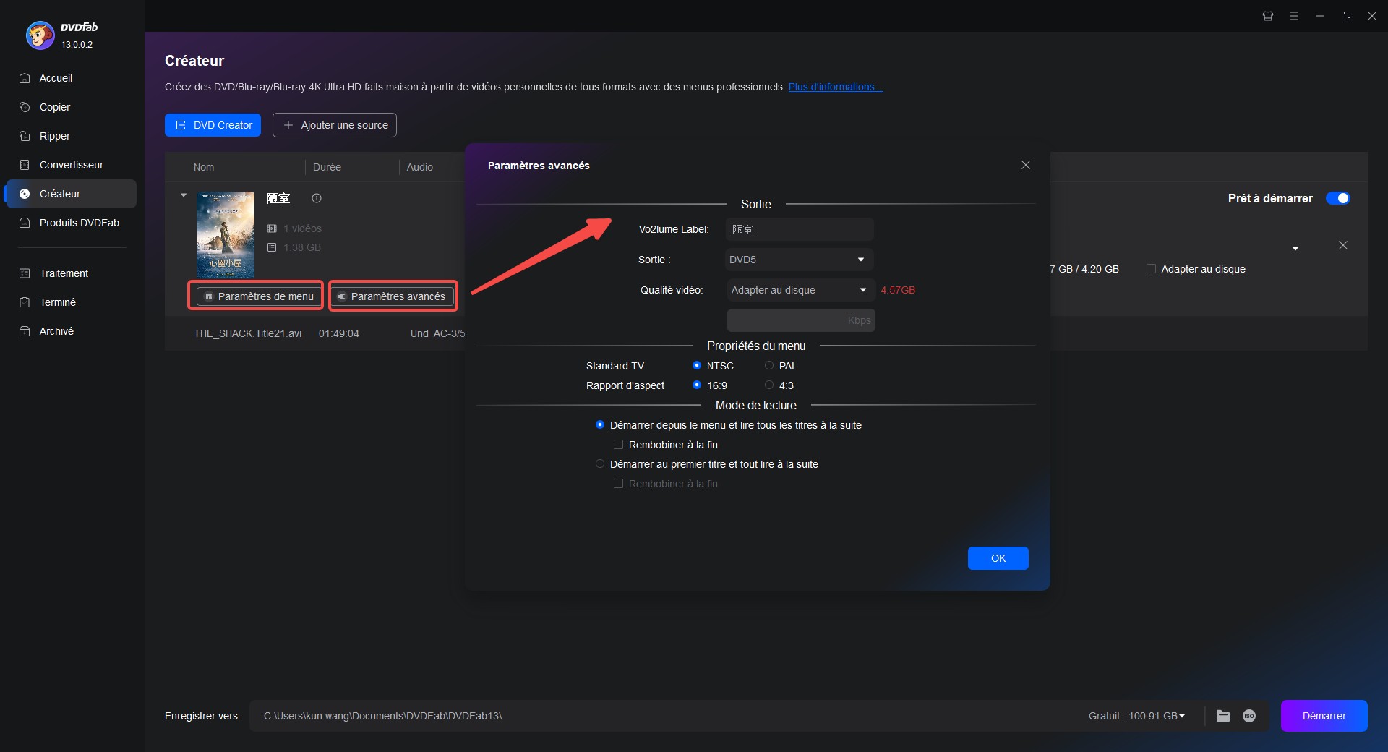The height and width of the screenshot is (752, 1388).
Task: Toggle the Prêt à démarrer switch
Action: 1337,198
